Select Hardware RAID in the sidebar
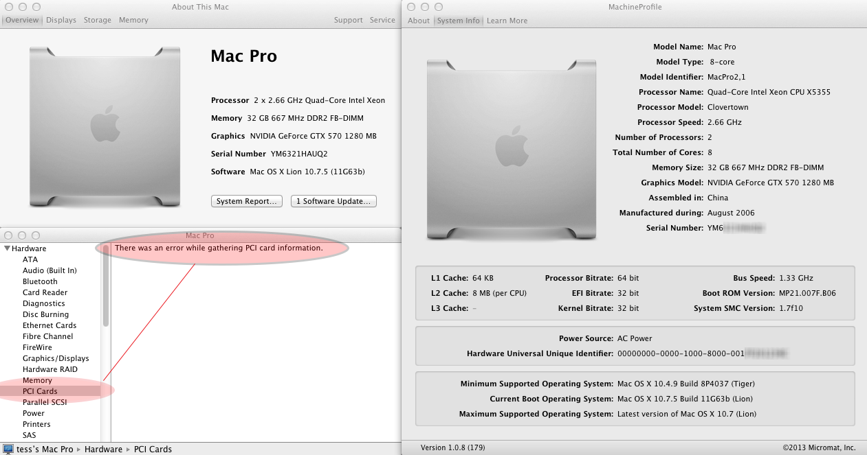Screen dimensions: 867x455 point(50,369)
